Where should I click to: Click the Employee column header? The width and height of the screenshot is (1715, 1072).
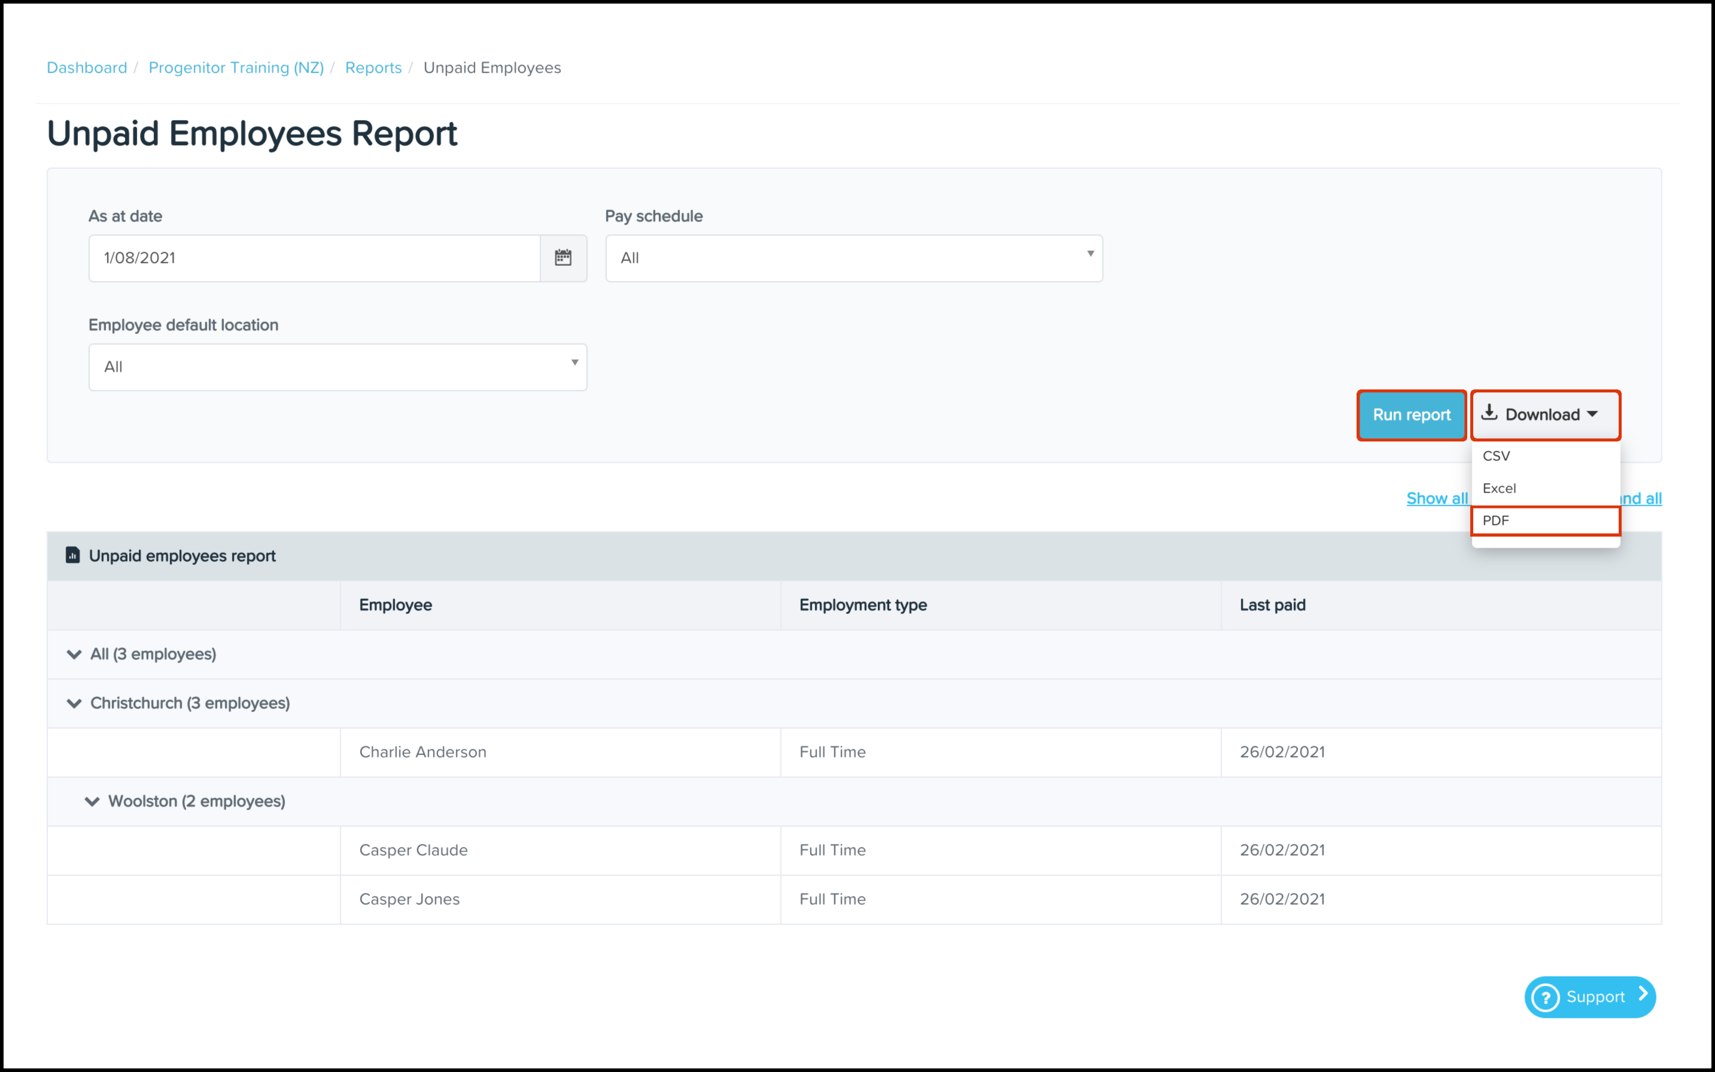click(395, 605)
